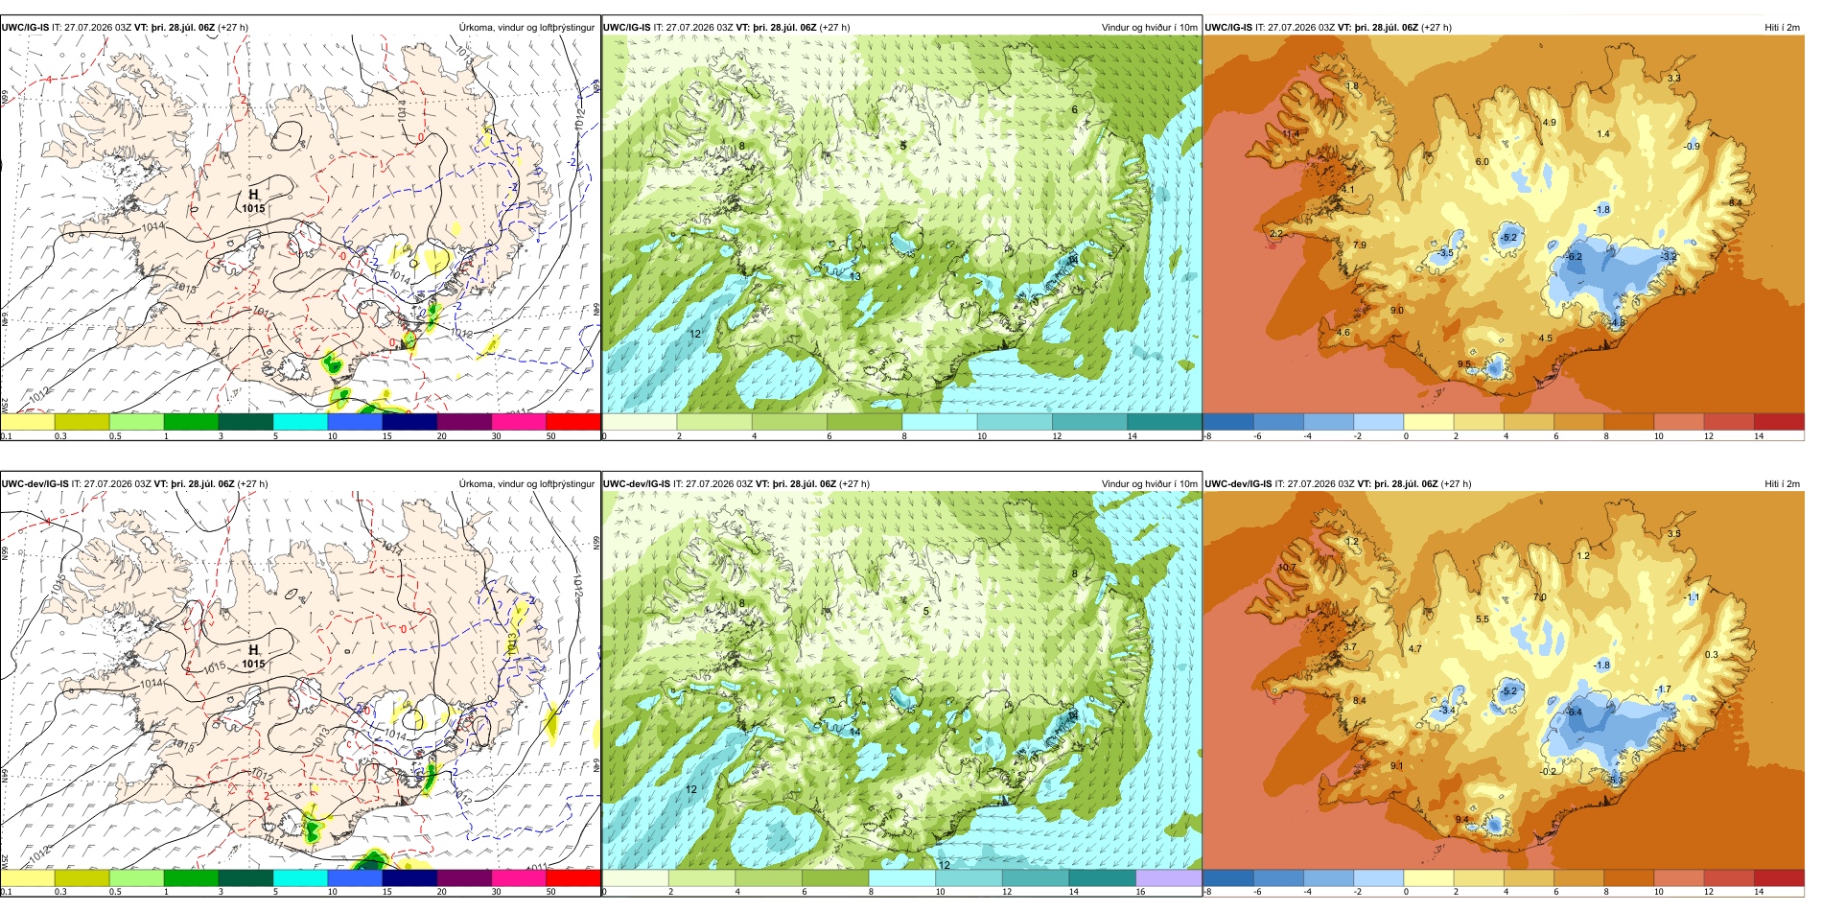
Task: Click the UWC-dev/IG-IS header of the temperature panel
Action: point(1239,484)
